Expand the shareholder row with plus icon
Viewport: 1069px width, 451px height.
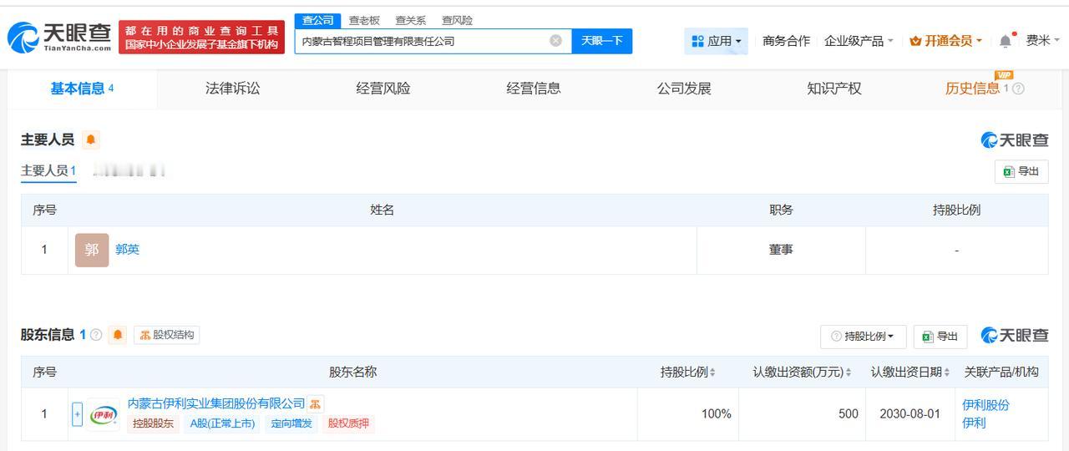[77, 414]
